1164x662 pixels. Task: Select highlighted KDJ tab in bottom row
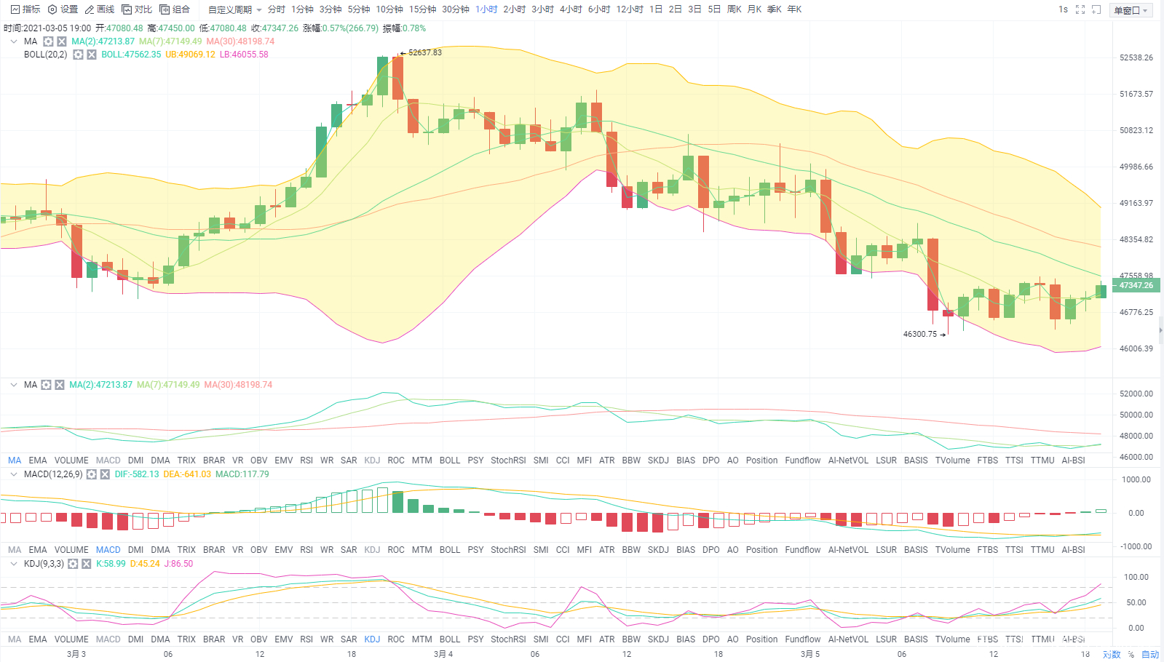coord(372,639)
